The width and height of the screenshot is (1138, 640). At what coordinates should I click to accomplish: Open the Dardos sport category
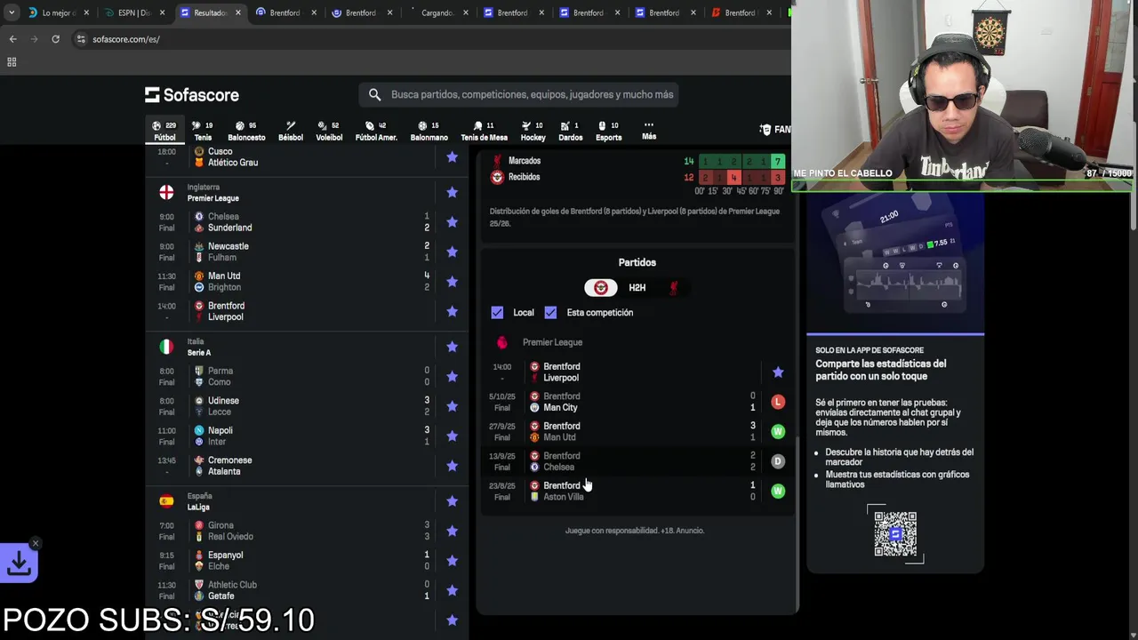pos(570,131)
